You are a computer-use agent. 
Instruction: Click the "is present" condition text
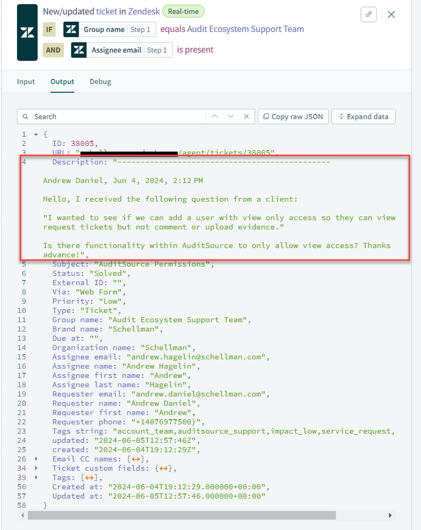click(x=195, y=50)
